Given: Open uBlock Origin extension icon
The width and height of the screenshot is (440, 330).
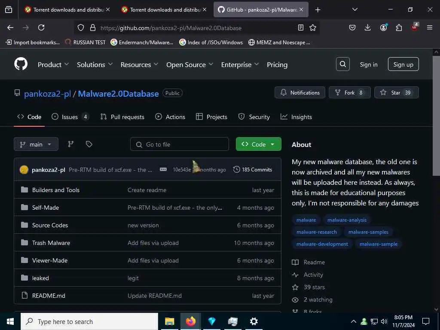Looking at the screenshot, I should coord(415,27).
